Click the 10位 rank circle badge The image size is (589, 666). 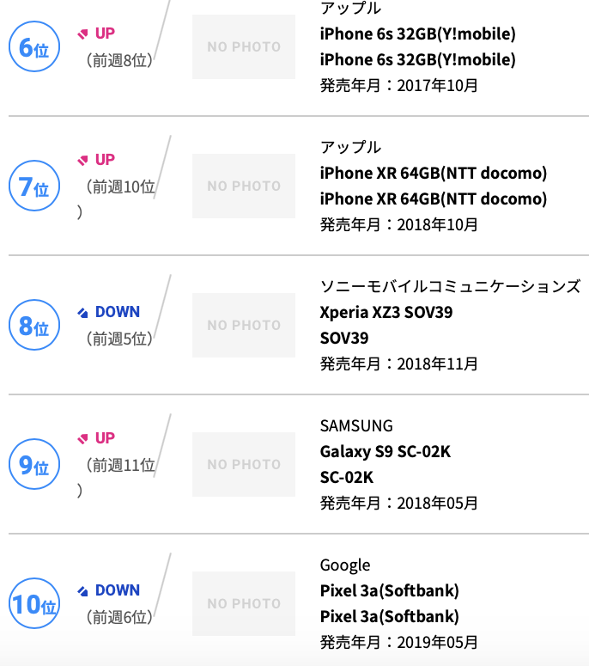pyautogui.click(x=34, y=603)
